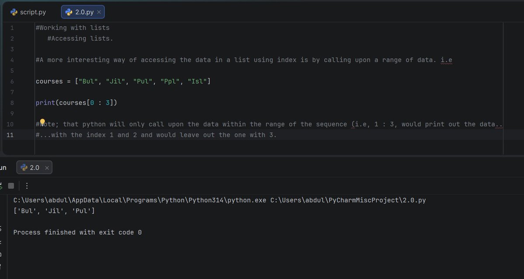Click the string "Pul" in the courses list
This screenshot has width=524, height=279.
pyautogui.click(x=143, y=81)
